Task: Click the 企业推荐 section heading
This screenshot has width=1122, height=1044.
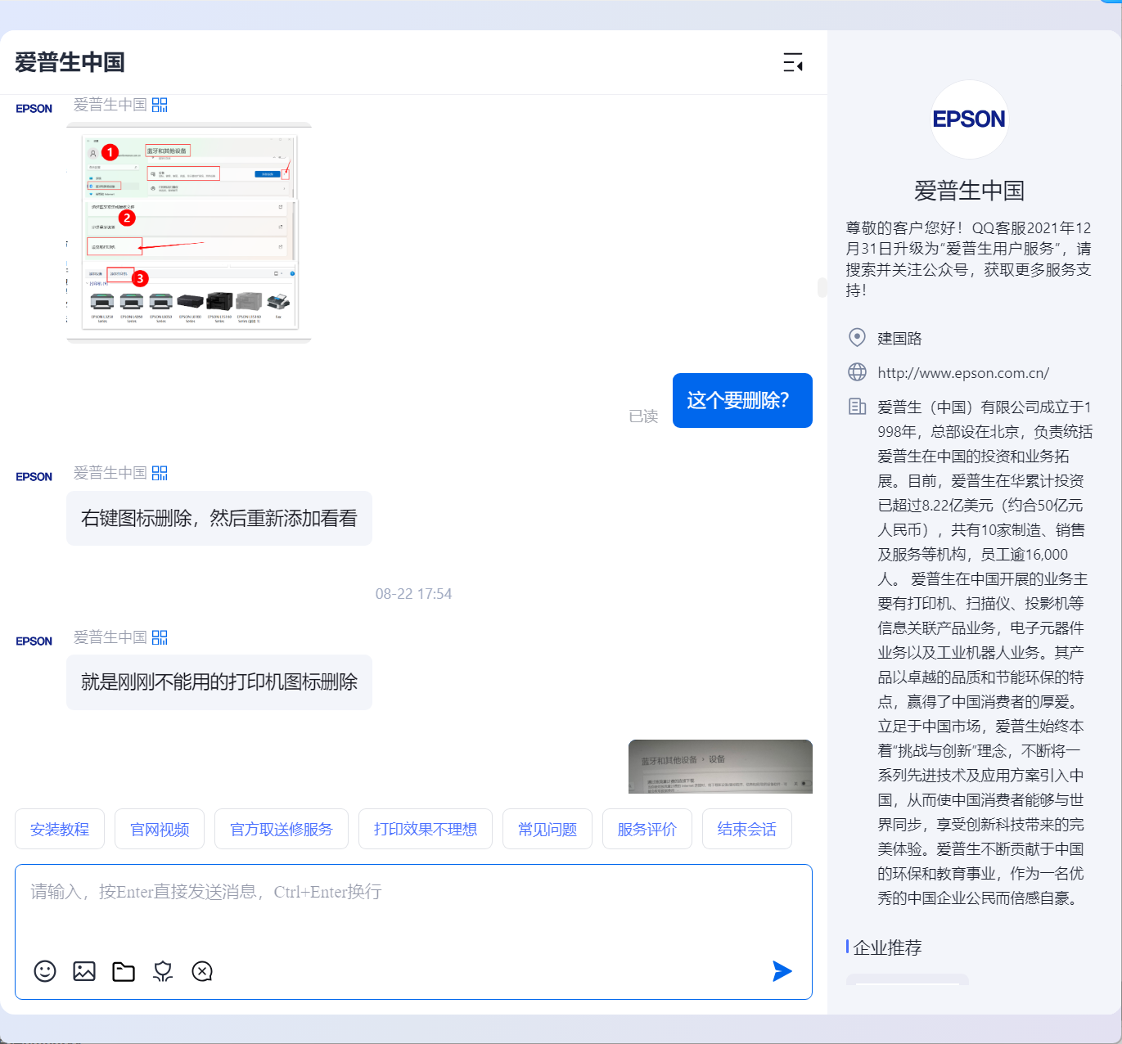Action: pos(887,947)
